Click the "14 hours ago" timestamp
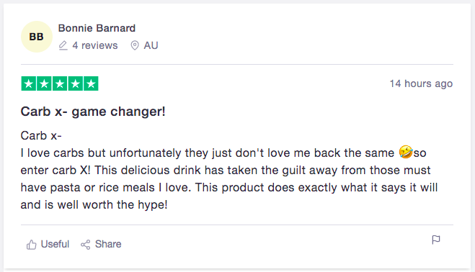Screen dimensions: 475x272 click(421, 83)
